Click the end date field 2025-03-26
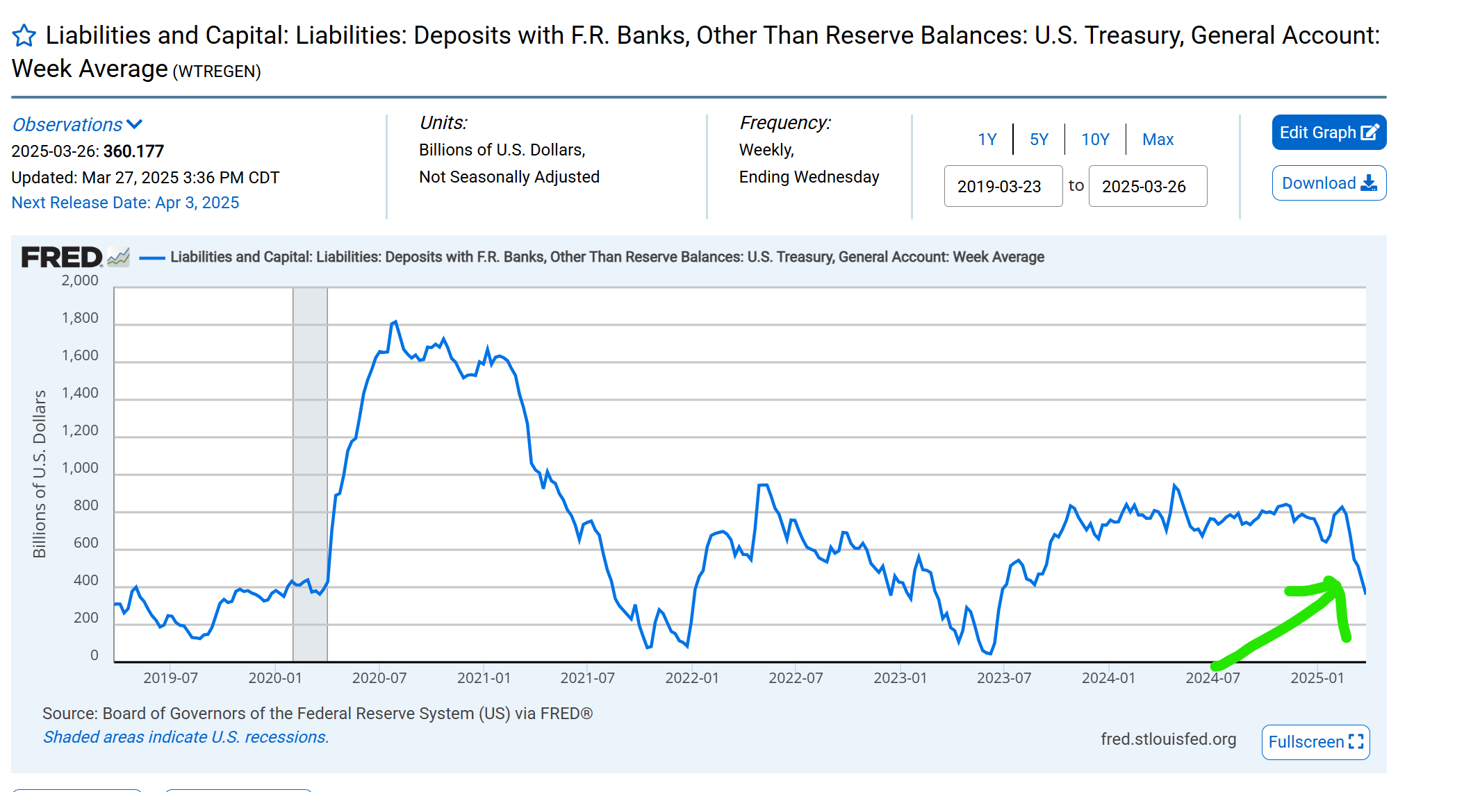 1147,186
